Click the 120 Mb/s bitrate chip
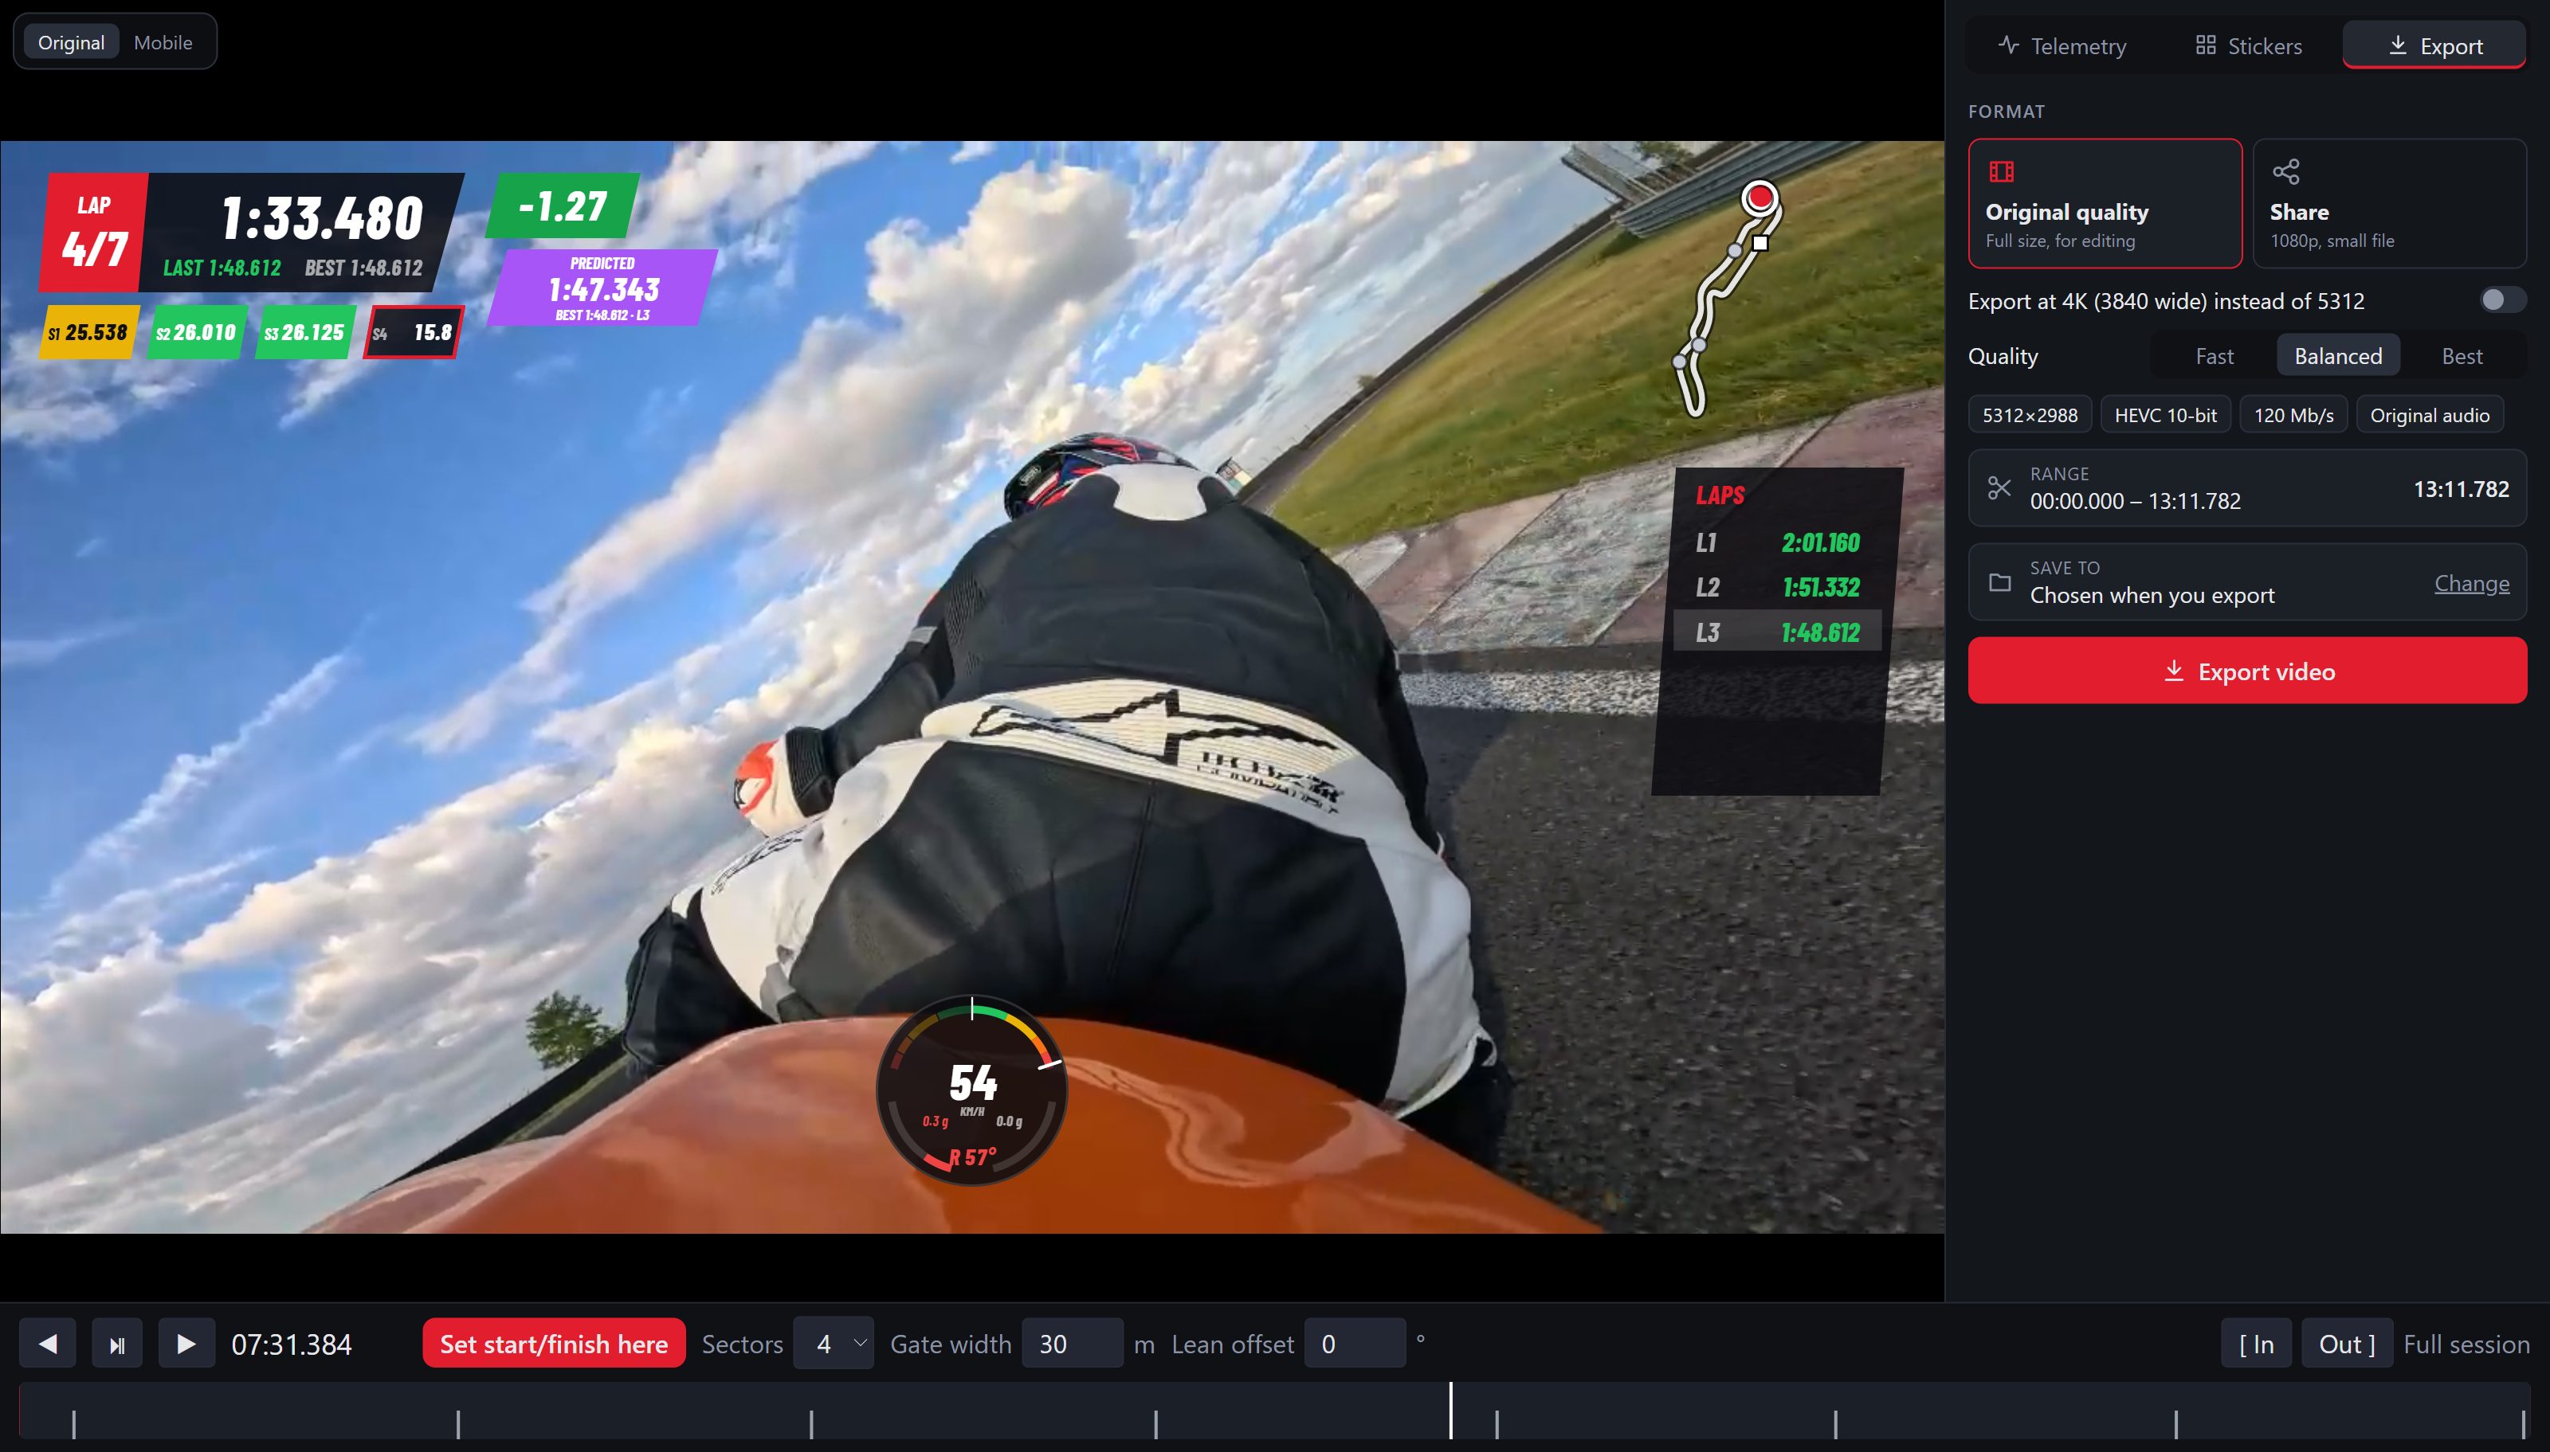Image resolution: width=2550 pixels, height=1452 pixels. point(2293,415)
